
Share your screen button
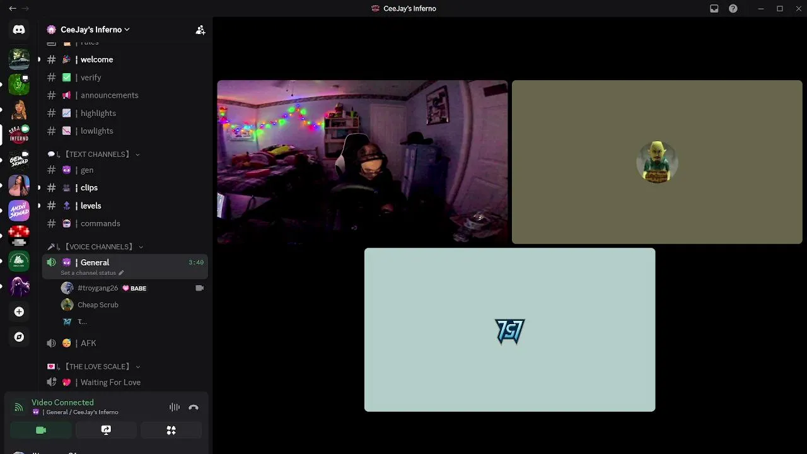pyautogui.click(x=106, y=430)
